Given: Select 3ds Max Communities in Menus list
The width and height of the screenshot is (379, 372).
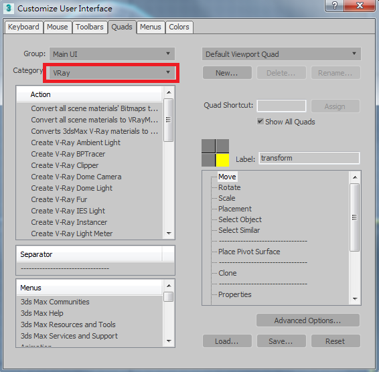Looking at the screenshot, I should 55,302.
